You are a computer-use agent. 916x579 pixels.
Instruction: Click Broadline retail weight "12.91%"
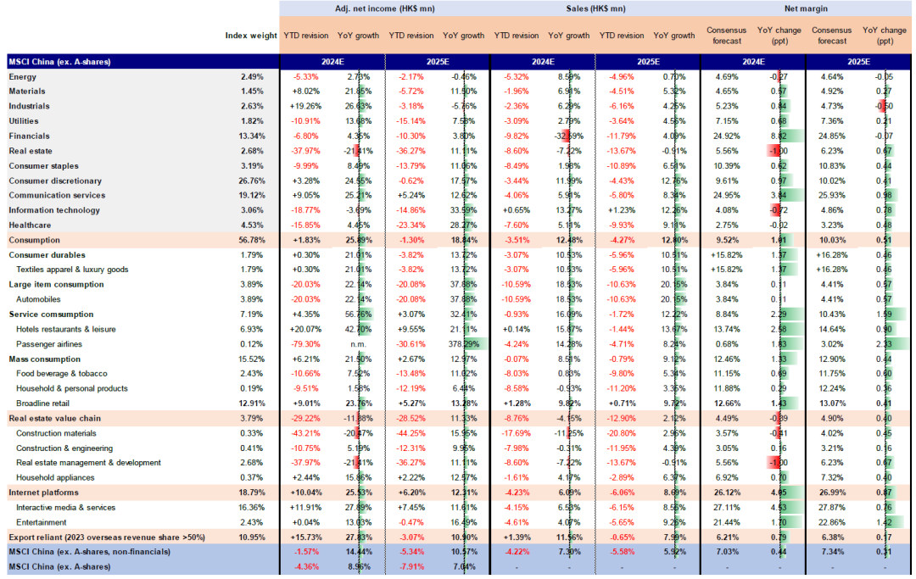coord(253,404)
